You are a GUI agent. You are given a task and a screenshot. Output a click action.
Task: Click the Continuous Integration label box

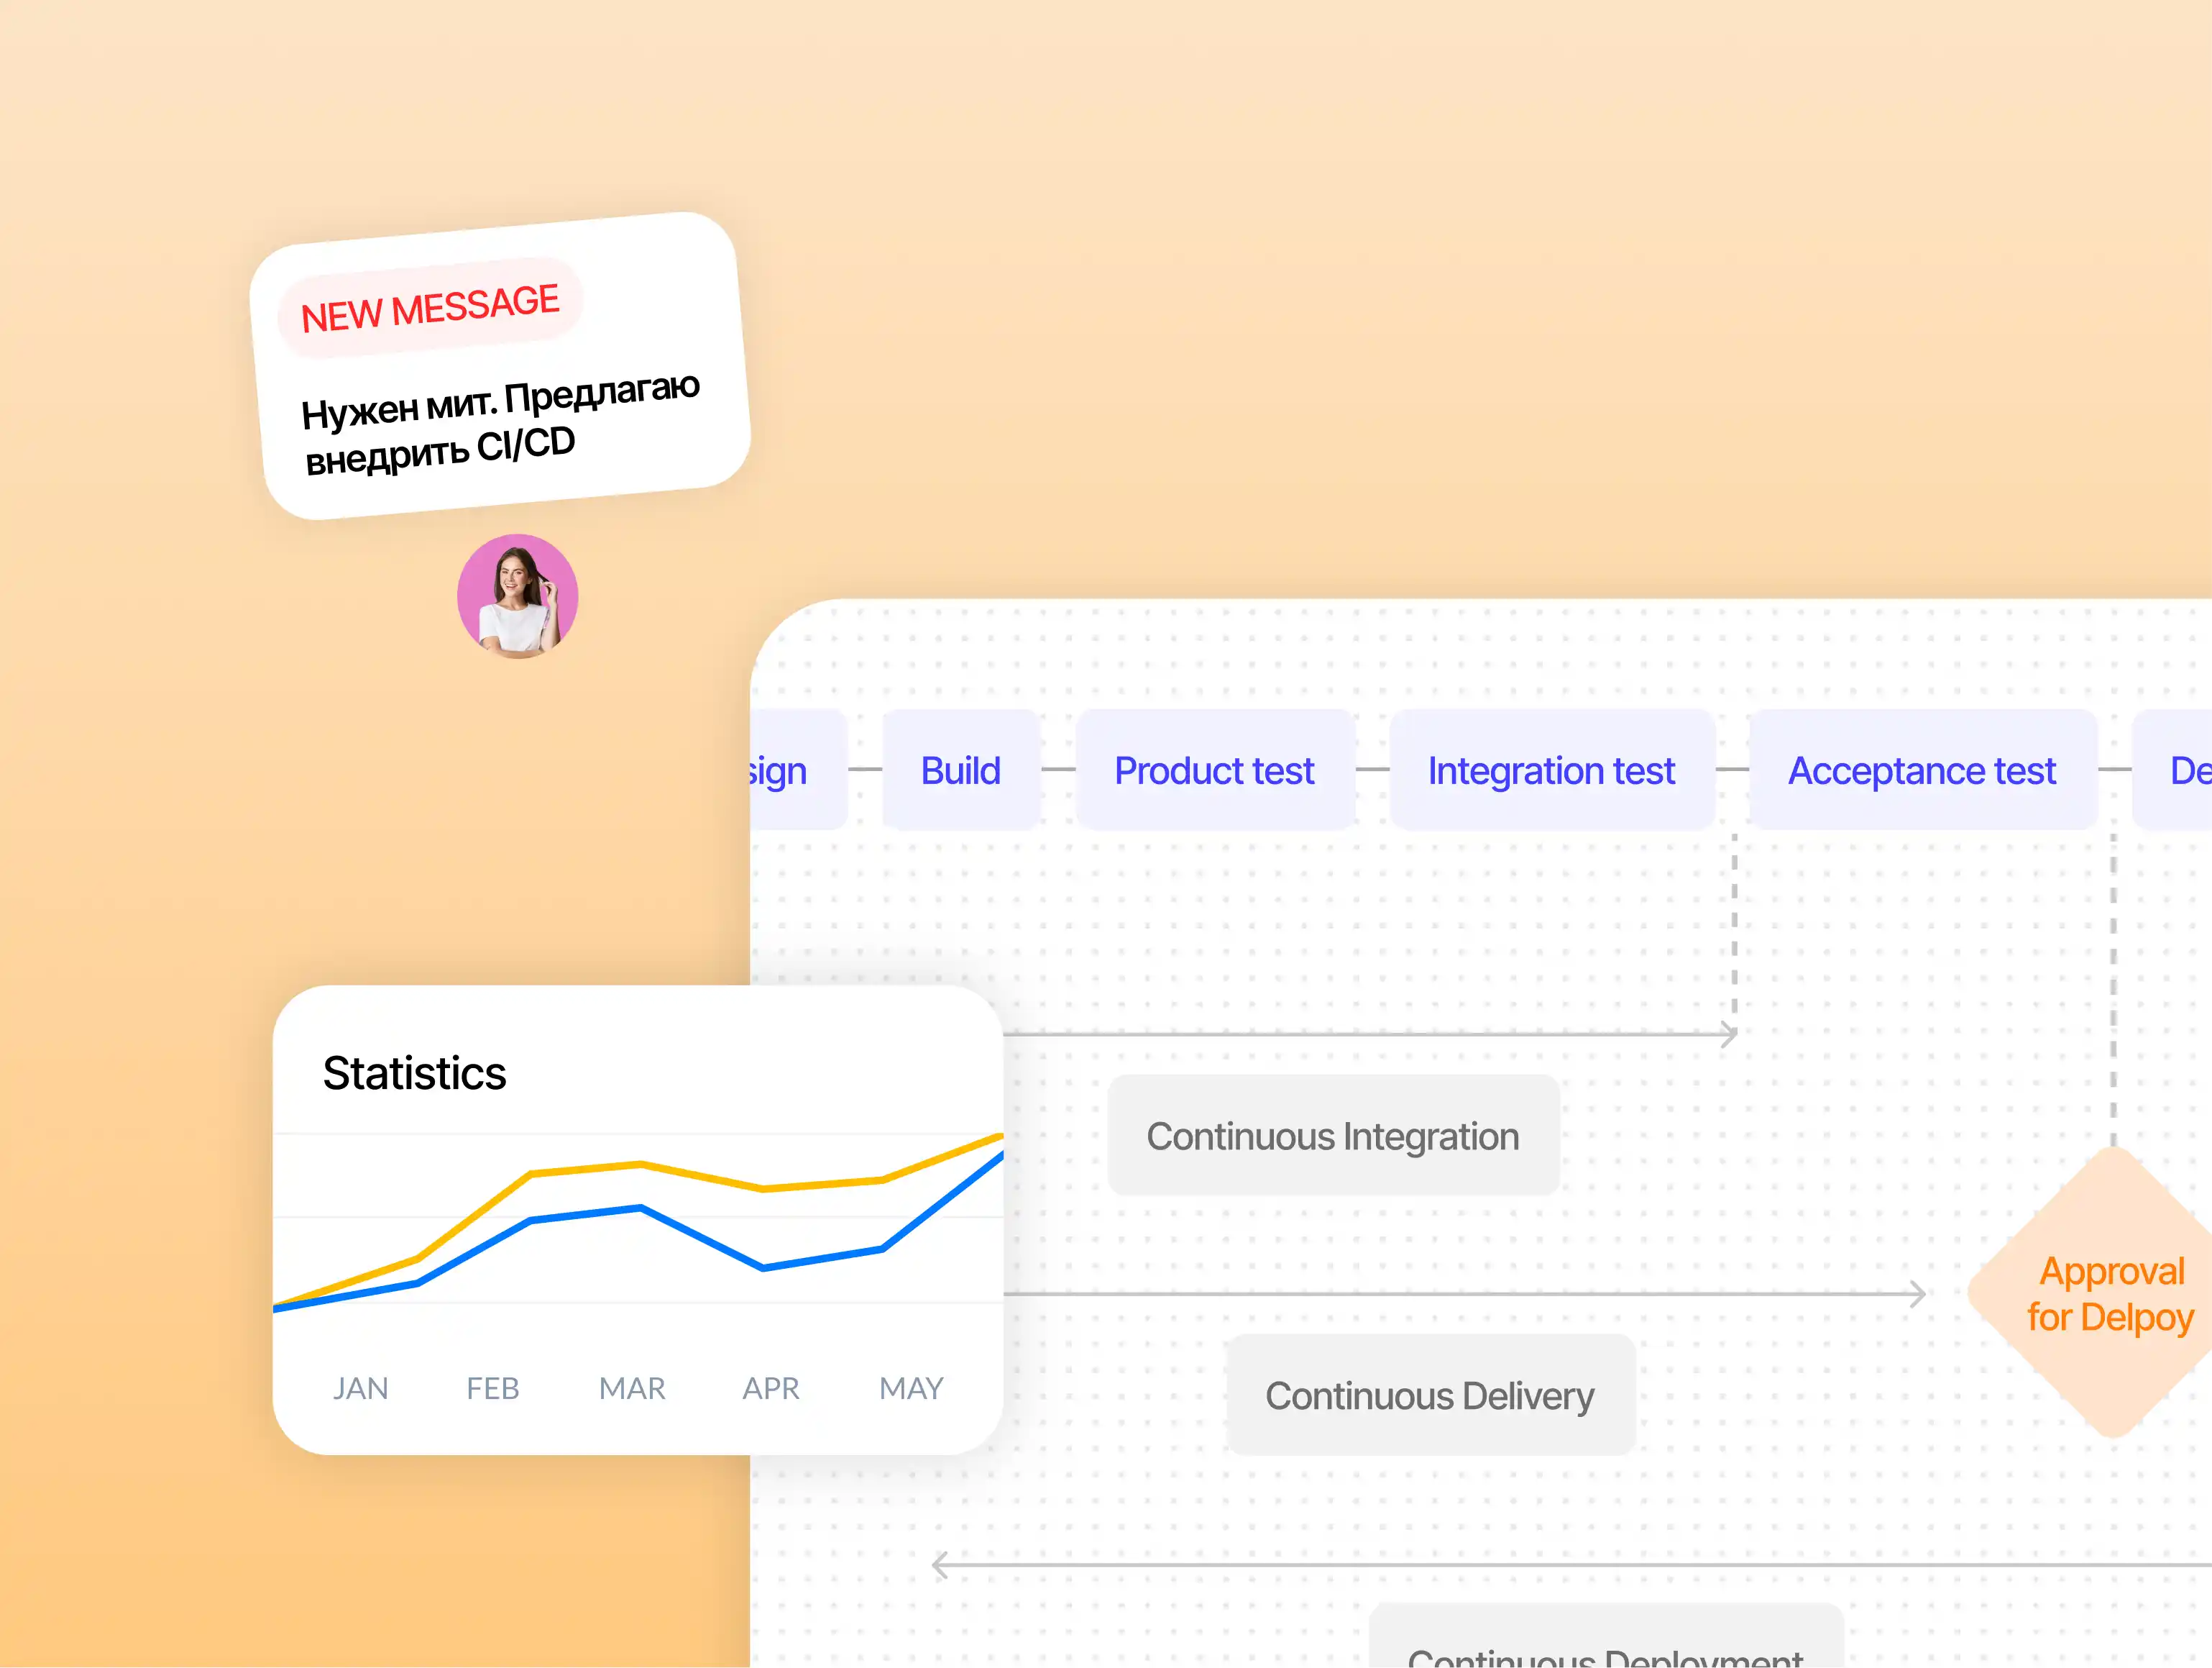click(x=1332, y=1136)
